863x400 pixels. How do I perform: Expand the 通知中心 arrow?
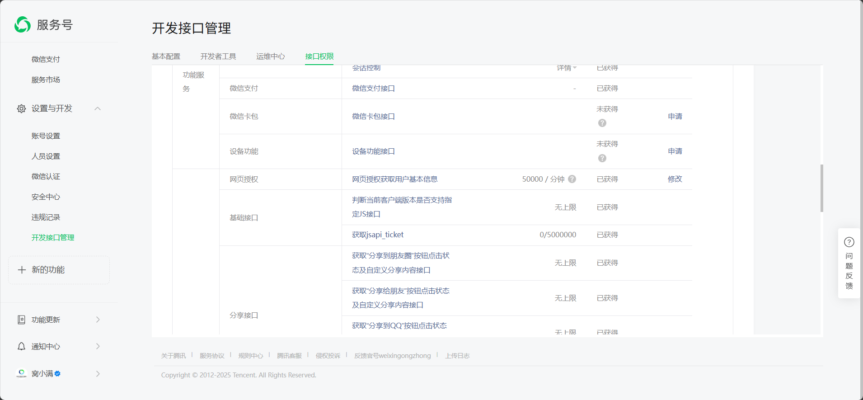click(98, 346)
